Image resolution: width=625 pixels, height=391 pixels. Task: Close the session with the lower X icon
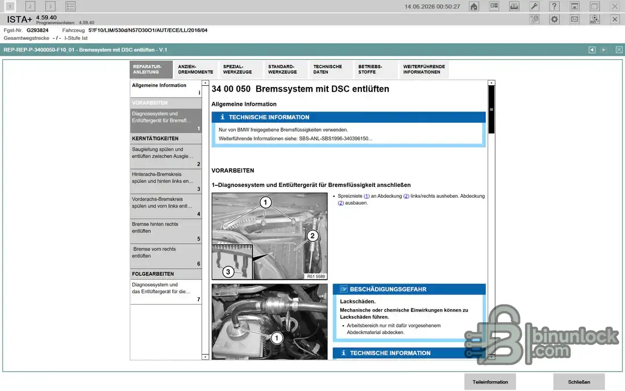tap(615, 19)
